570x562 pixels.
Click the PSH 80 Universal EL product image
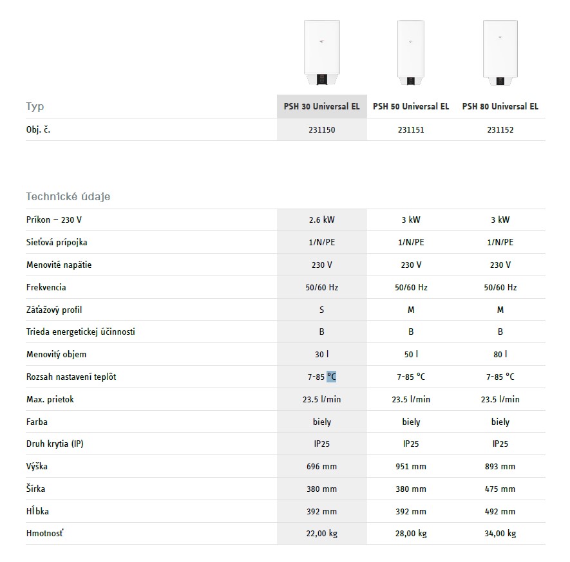500,52
